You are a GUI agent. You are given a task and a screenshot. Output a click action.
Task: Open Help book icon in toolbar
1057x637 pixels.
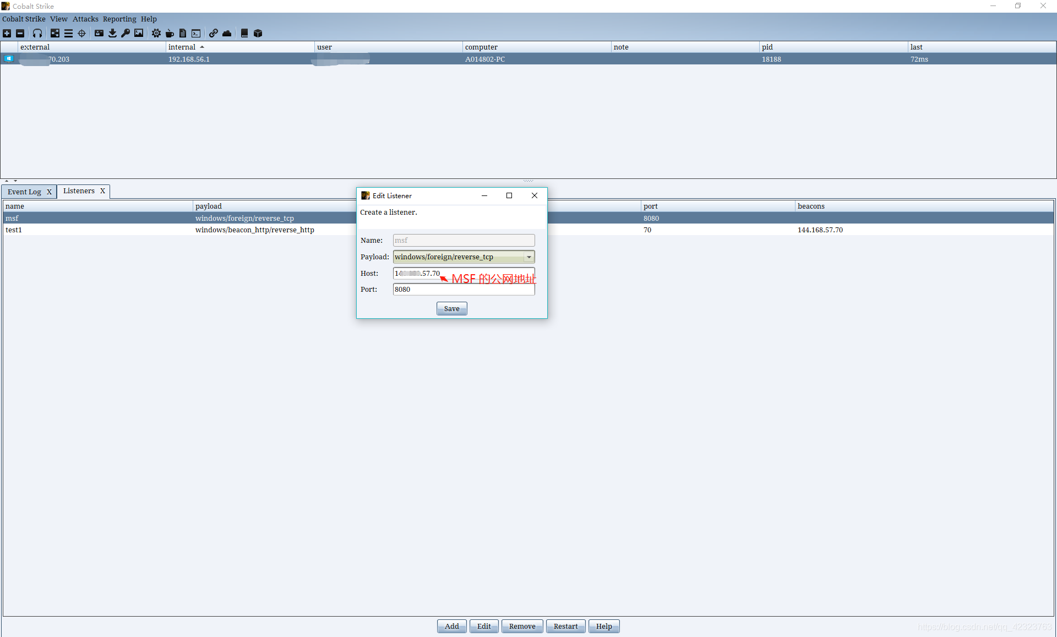pyautogui.click(x=244, y=34)
